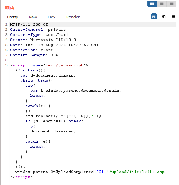Image resolution: width=179 pixels, height=185 pixels.
Task: Switch to combined single-pane layout
Action: coord(171,4)
